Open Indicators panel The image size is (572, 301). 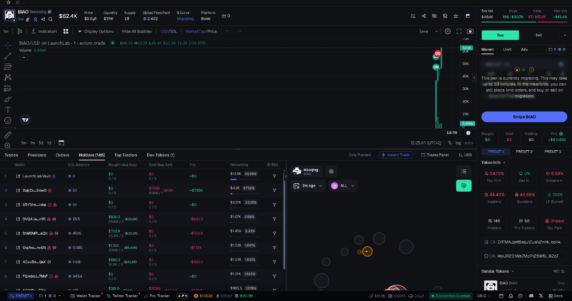(x=44, y=31)
